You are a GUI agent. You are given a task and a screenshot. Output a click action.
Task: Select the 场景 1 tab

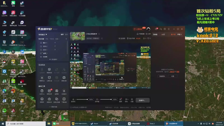click(x=57, y=39)
